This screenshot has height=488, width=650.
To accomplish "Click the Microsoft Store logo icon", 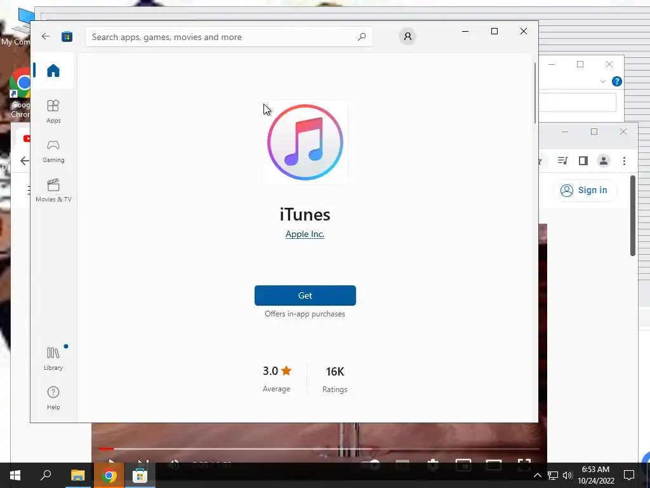I will coord(67,36).
